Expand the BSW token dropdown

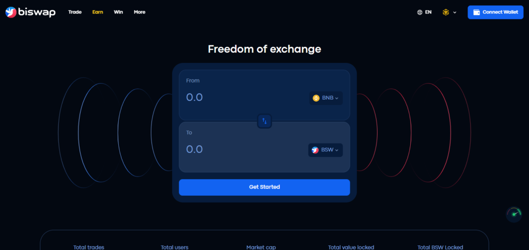point(325,150)
